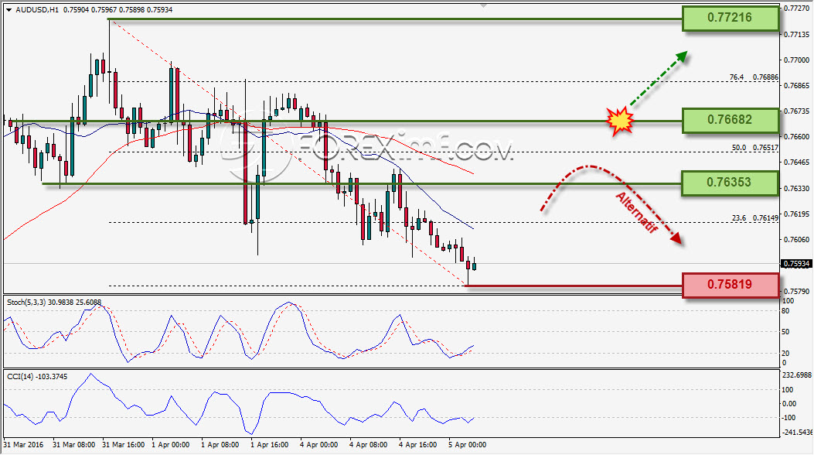Click the 4 Apr 16:00 time label

coord(418,445)
